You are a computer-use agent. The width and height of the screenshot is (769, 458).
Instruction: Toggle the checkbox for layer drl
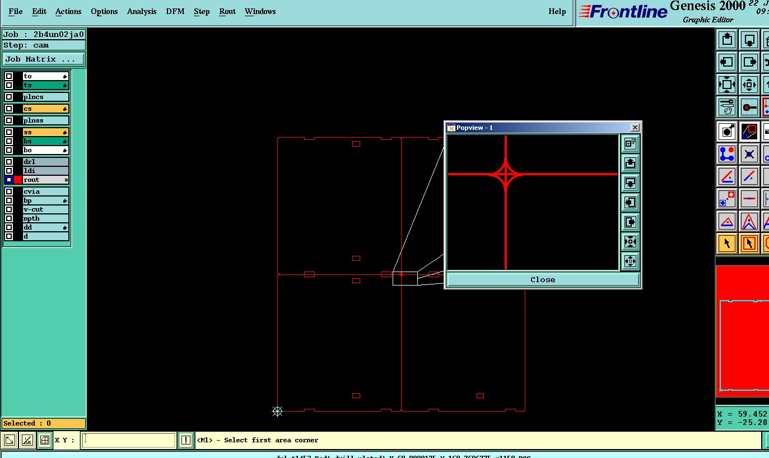pyautogui.click(x=9, y=162)
